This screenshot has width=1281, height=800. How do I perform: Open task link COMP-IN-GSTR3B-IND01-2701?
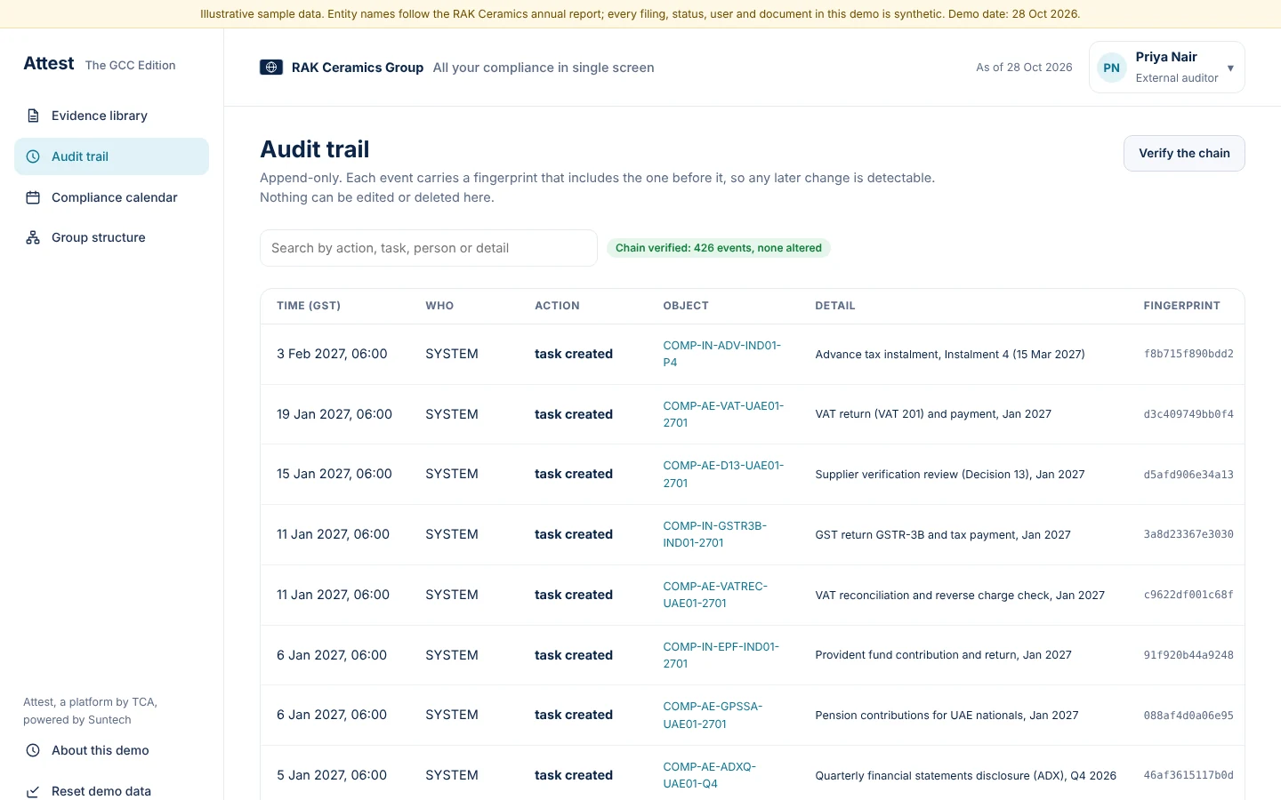point(714,534)
